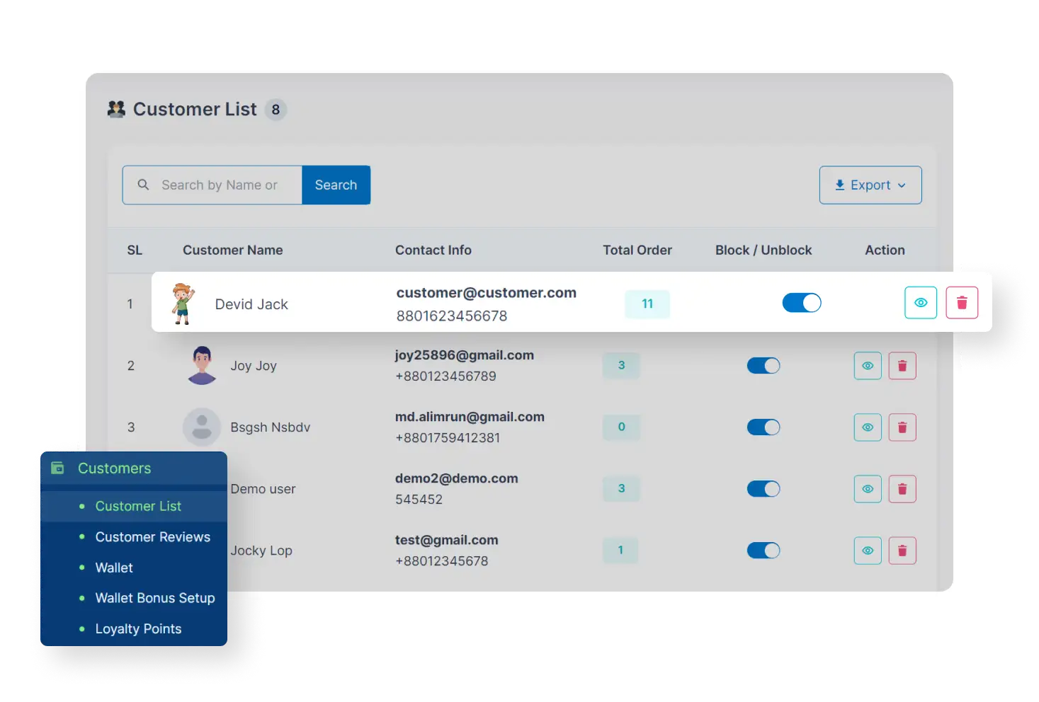Image resolution: width=1039 pixels, height=702 pixels.
Task: Open Wallet Bonus Setup
Action: (154, 598)
